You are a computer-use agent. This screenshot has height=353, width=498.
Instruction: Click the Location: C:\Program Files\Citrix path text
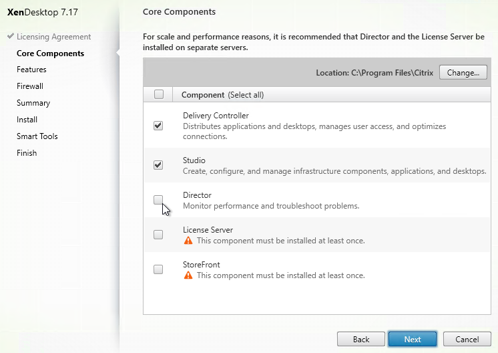[375, 73]
